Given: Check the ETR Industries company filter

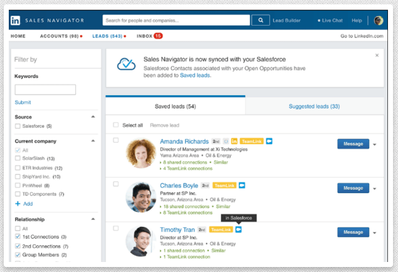Looking at the screenshot, I should point(18,168).
